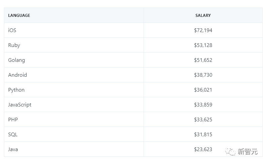Click the LANGUAGE column header

(19, 16)
